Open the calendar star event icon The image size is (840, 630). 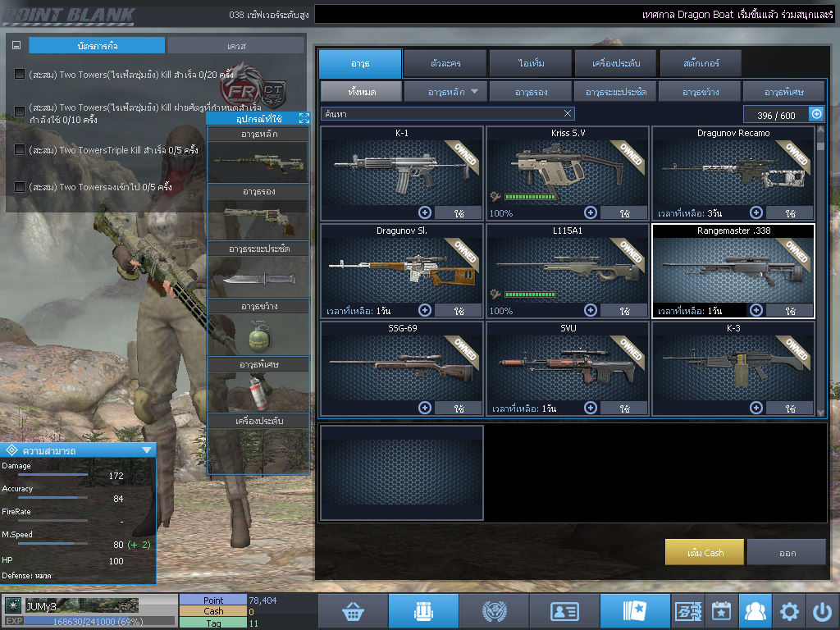tap(721, 611)
